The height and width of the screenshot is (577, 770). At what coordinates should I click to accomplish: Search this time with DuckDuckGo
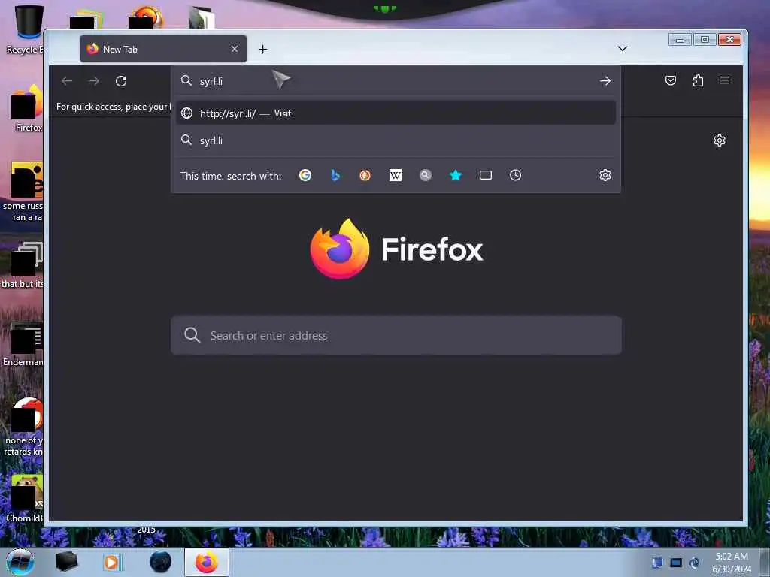click(x=365, y=175)
